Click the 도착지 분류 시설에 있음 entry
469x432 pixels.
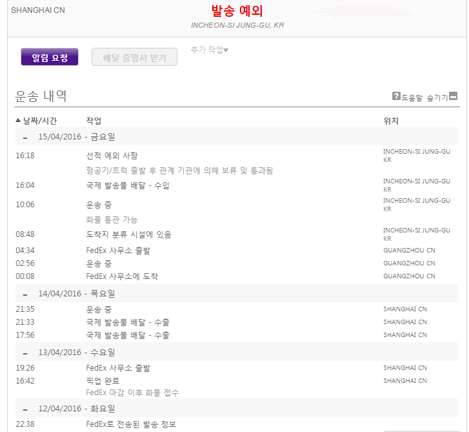click(x=128, y=234)
